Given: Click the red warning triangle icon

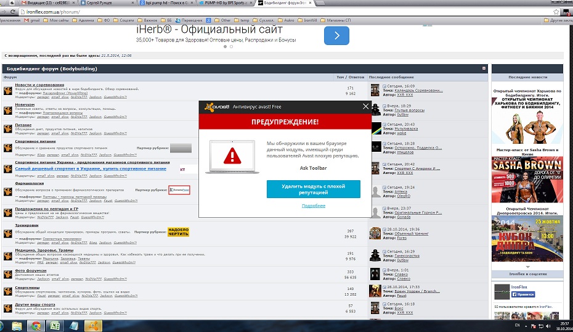Looking at the screenshot, I should (x=230, y=154).
